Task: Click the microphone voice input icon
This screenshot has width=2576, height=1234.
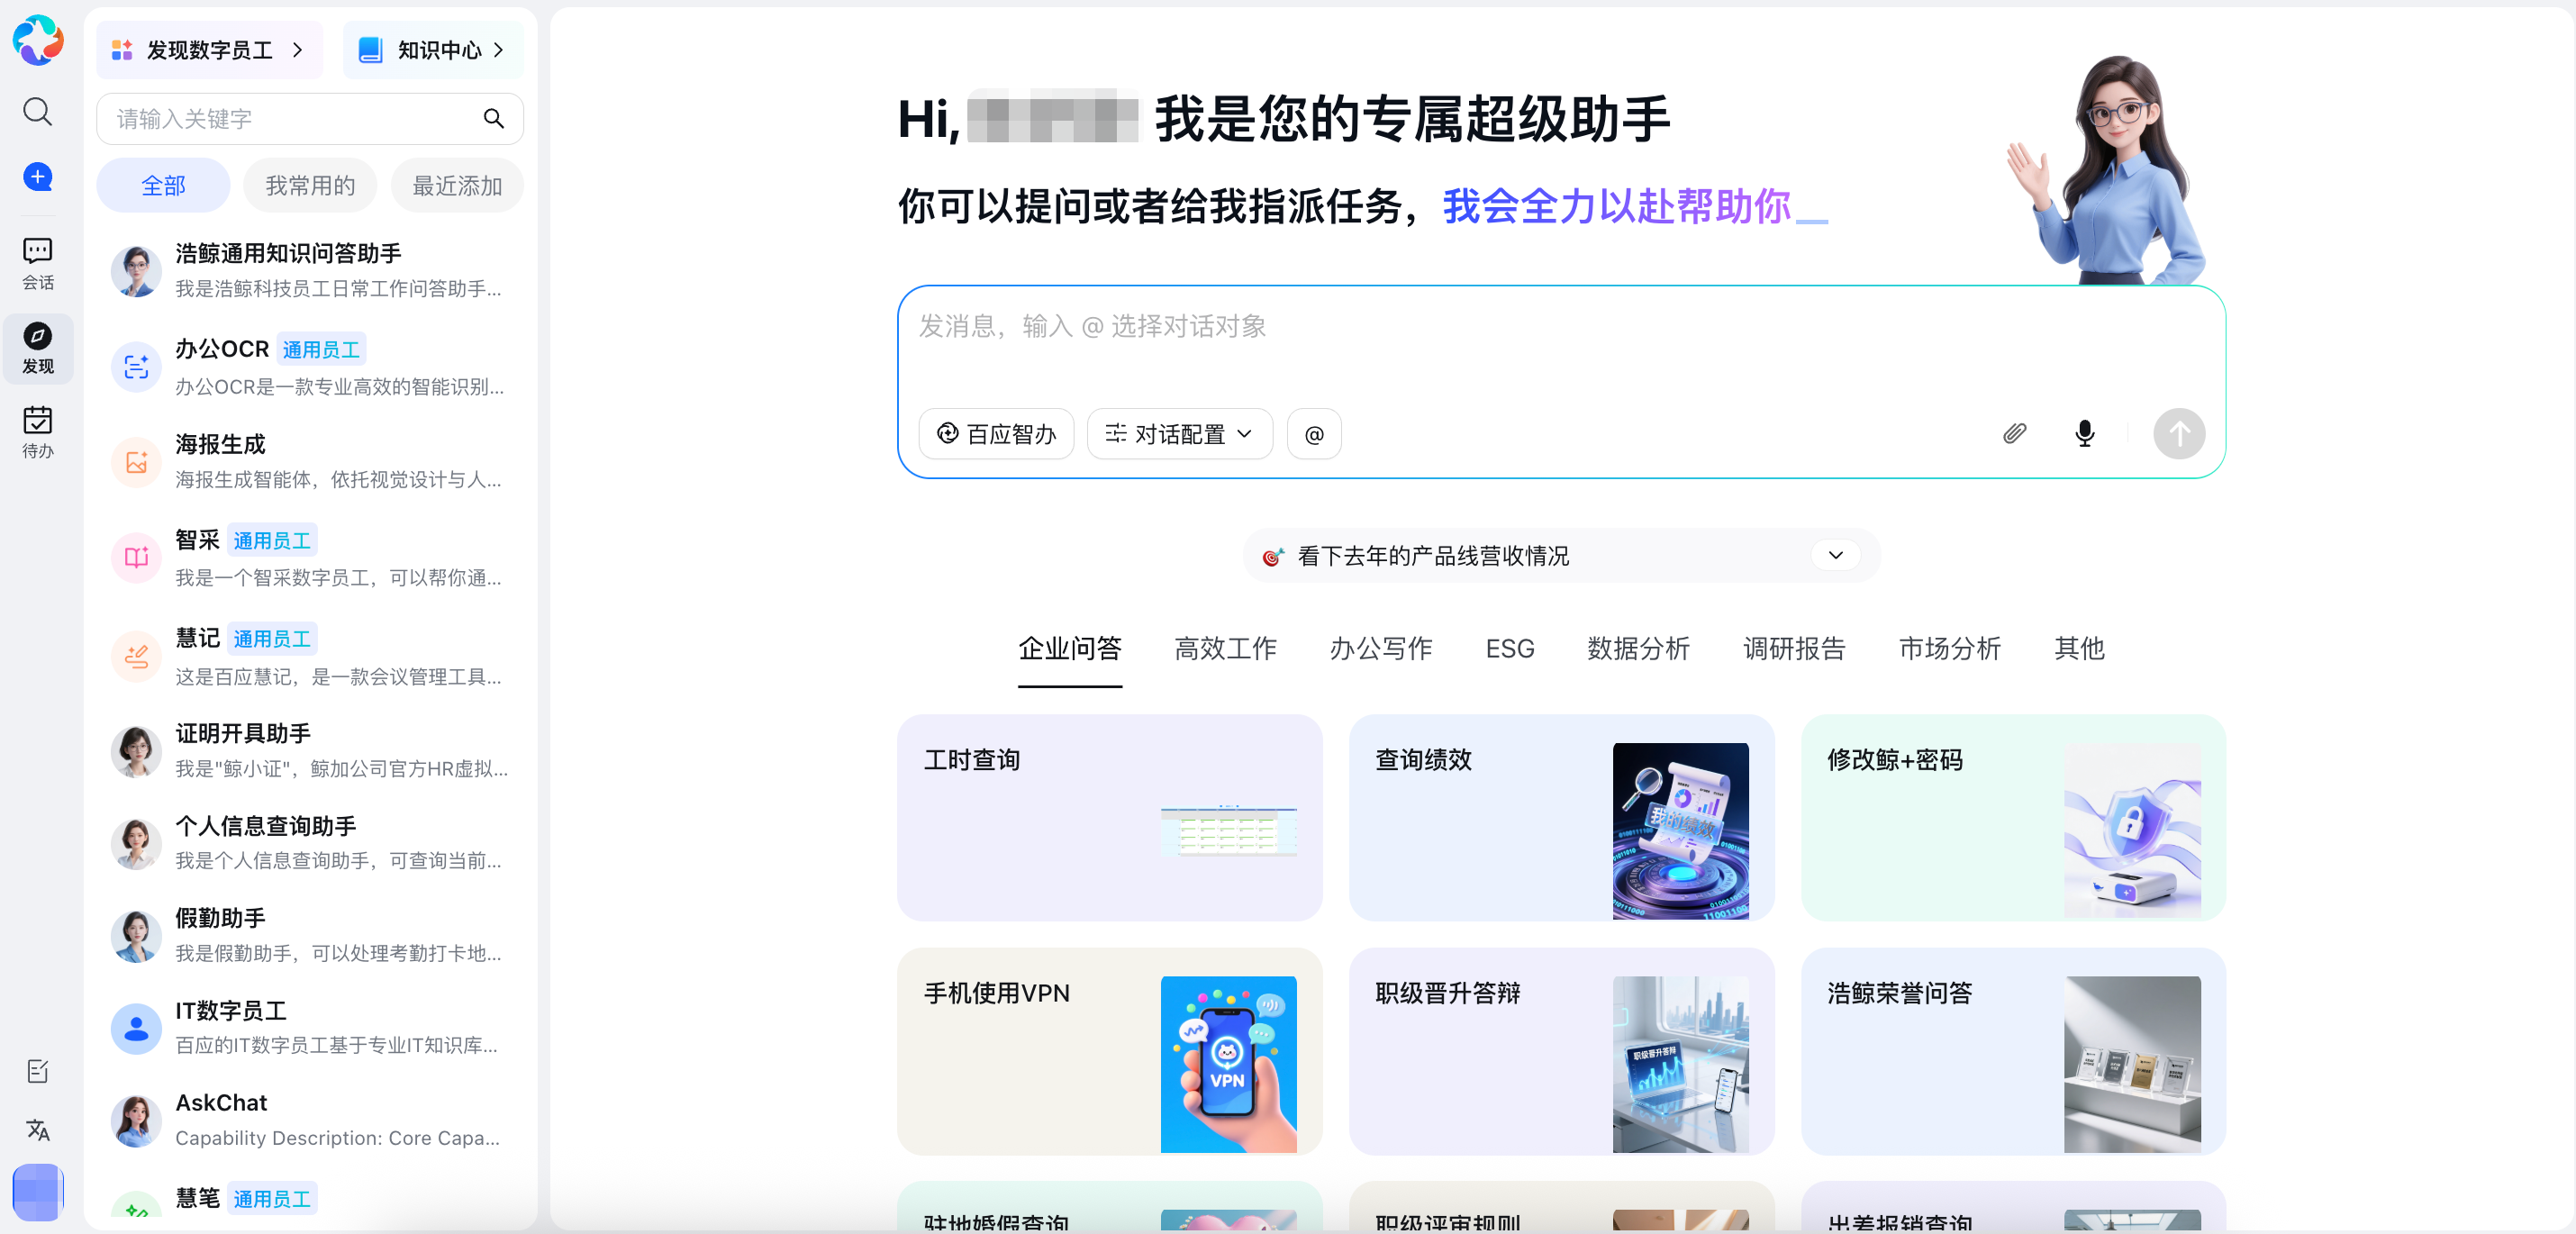Action: (x=2084, y=434)
